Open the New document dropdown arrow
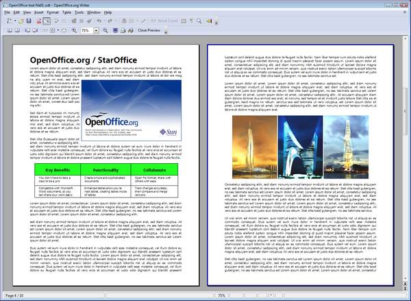The height and width of the screenshot is (301, 411). [15, 21]
